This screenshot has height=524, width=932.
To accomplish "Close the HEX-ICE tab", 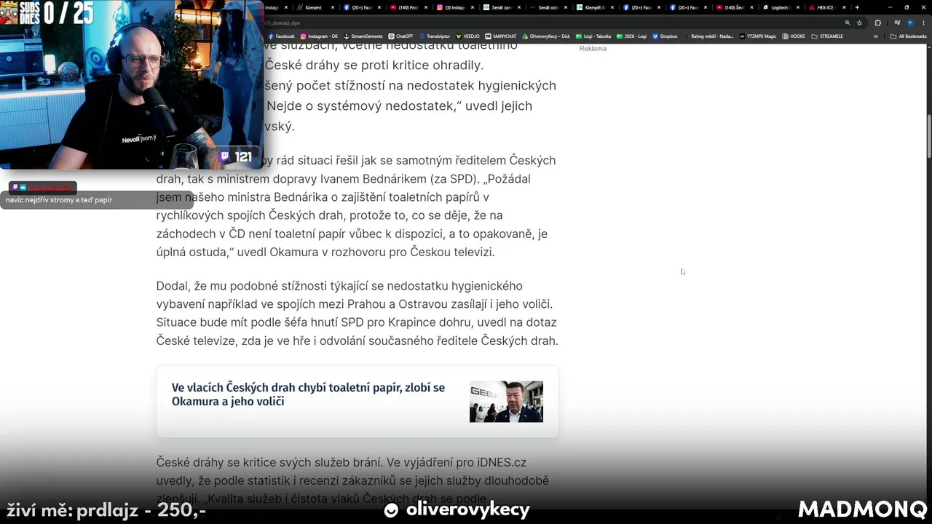I will click(x=845, y=7).
